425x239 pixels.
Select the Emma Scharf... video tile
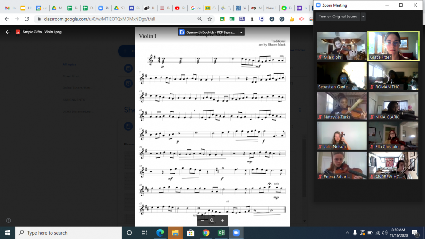(341, 165)
